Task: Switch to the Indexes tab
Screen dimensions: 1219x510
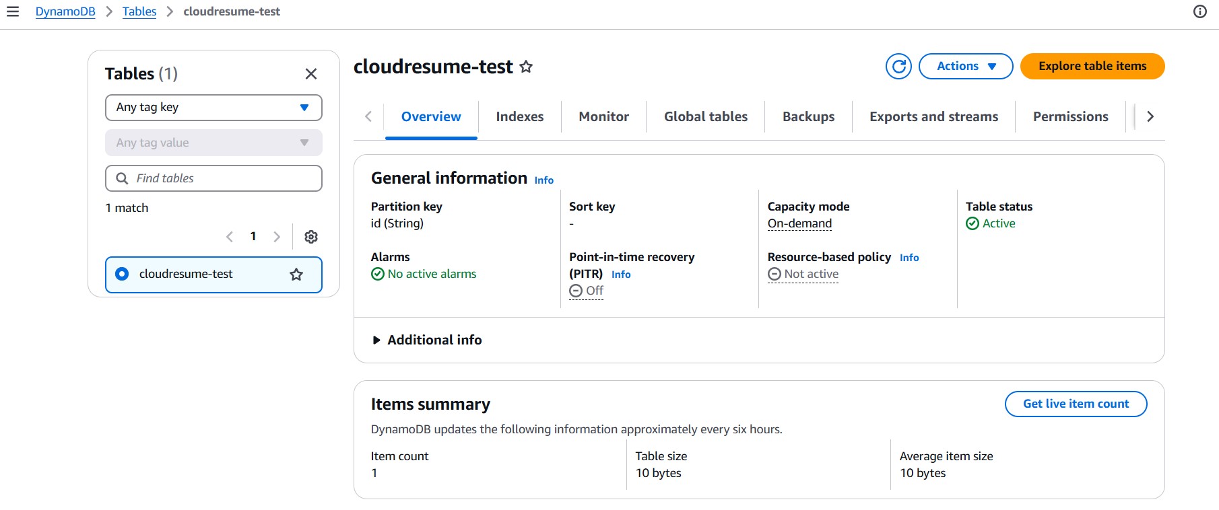Action: 520,117
